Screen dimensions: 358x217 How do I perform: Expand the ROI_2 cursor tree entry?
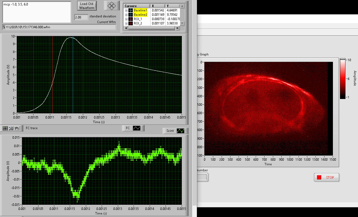[x=126, y=23]
